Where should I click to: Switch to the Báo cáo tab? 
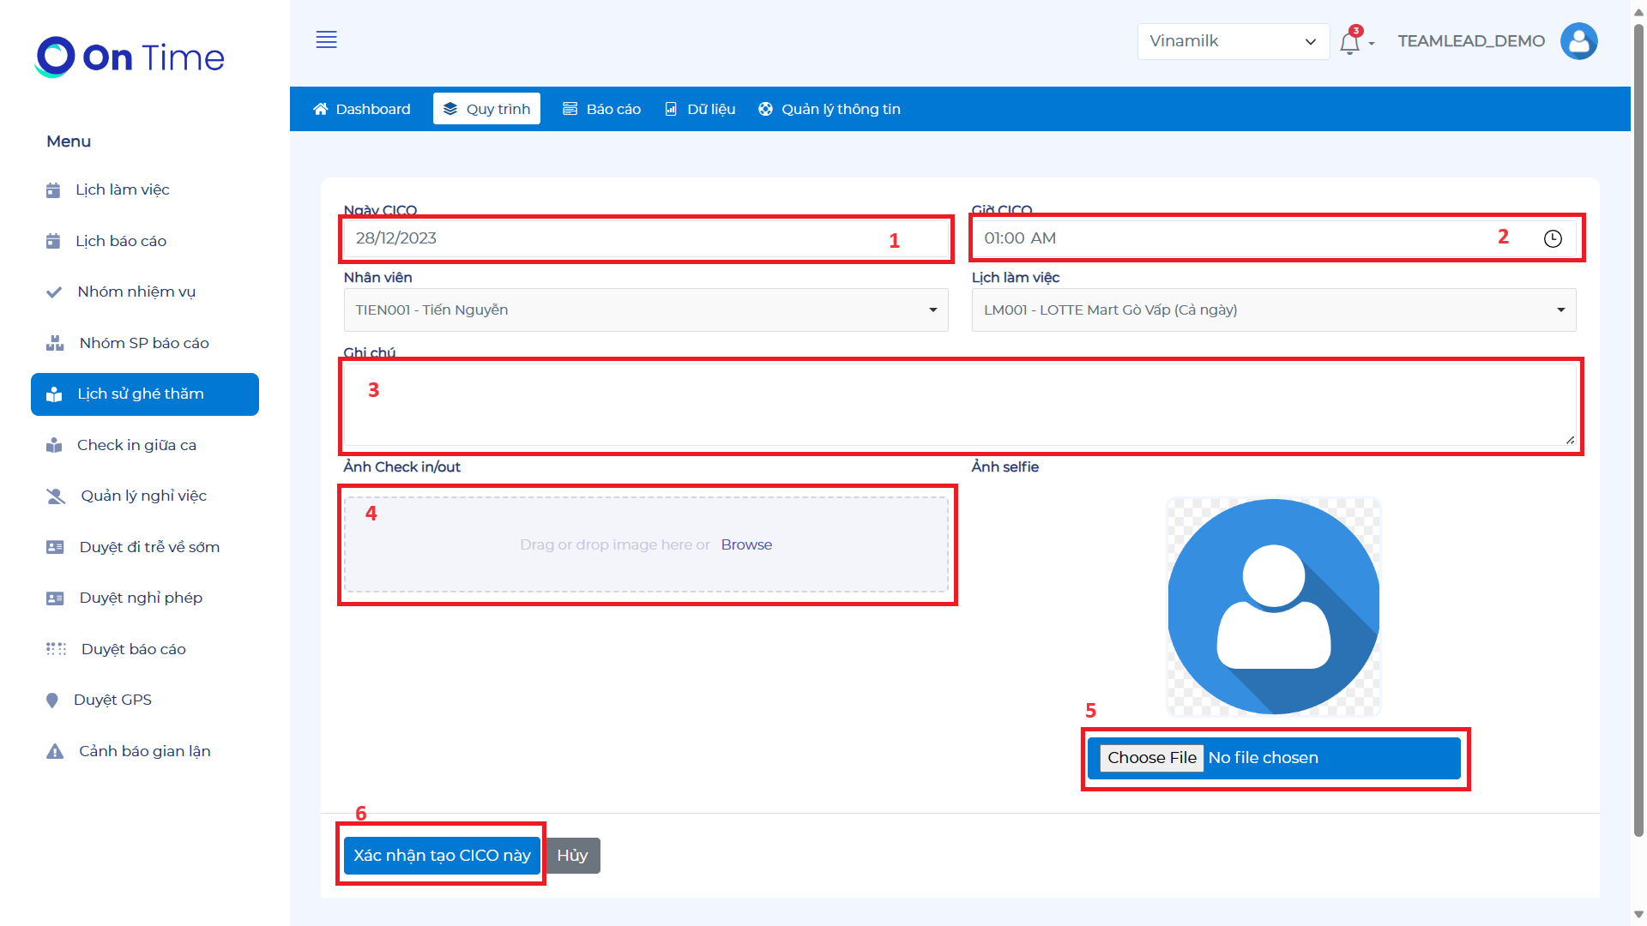coord(602,109)
